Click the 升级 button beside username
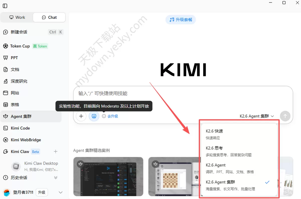The height and width of the screenshot is (199, 301). pos(42,192)
